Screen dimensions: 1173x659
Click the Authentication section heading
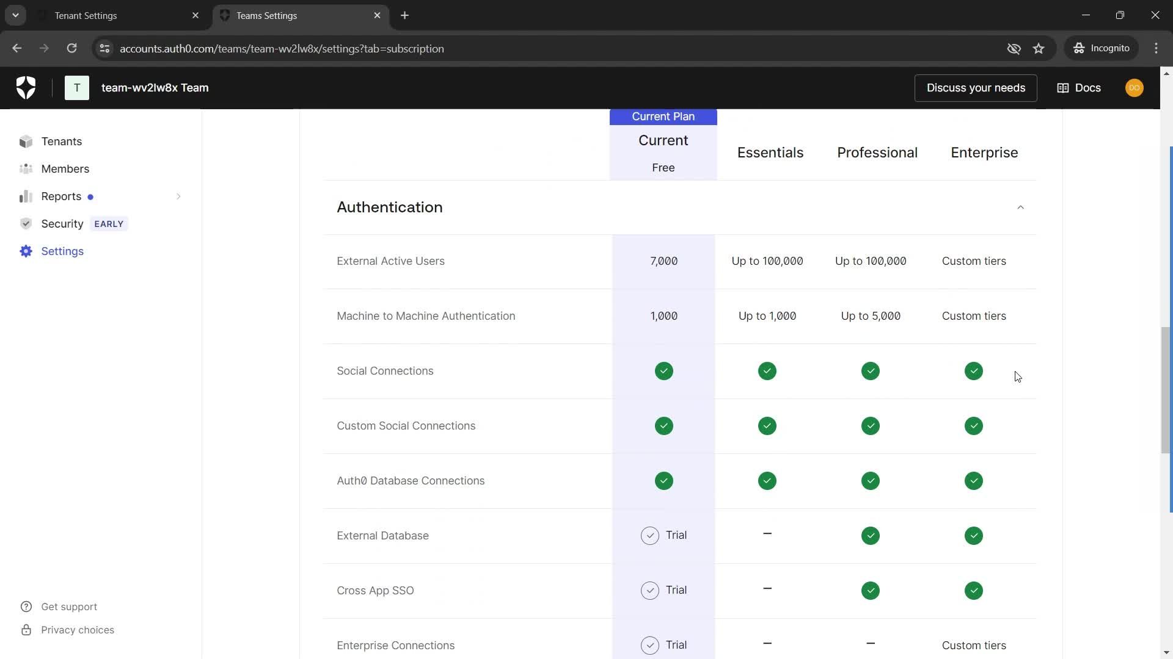[x=390, y=207]
